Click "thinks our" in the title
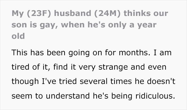 (146, 13)
